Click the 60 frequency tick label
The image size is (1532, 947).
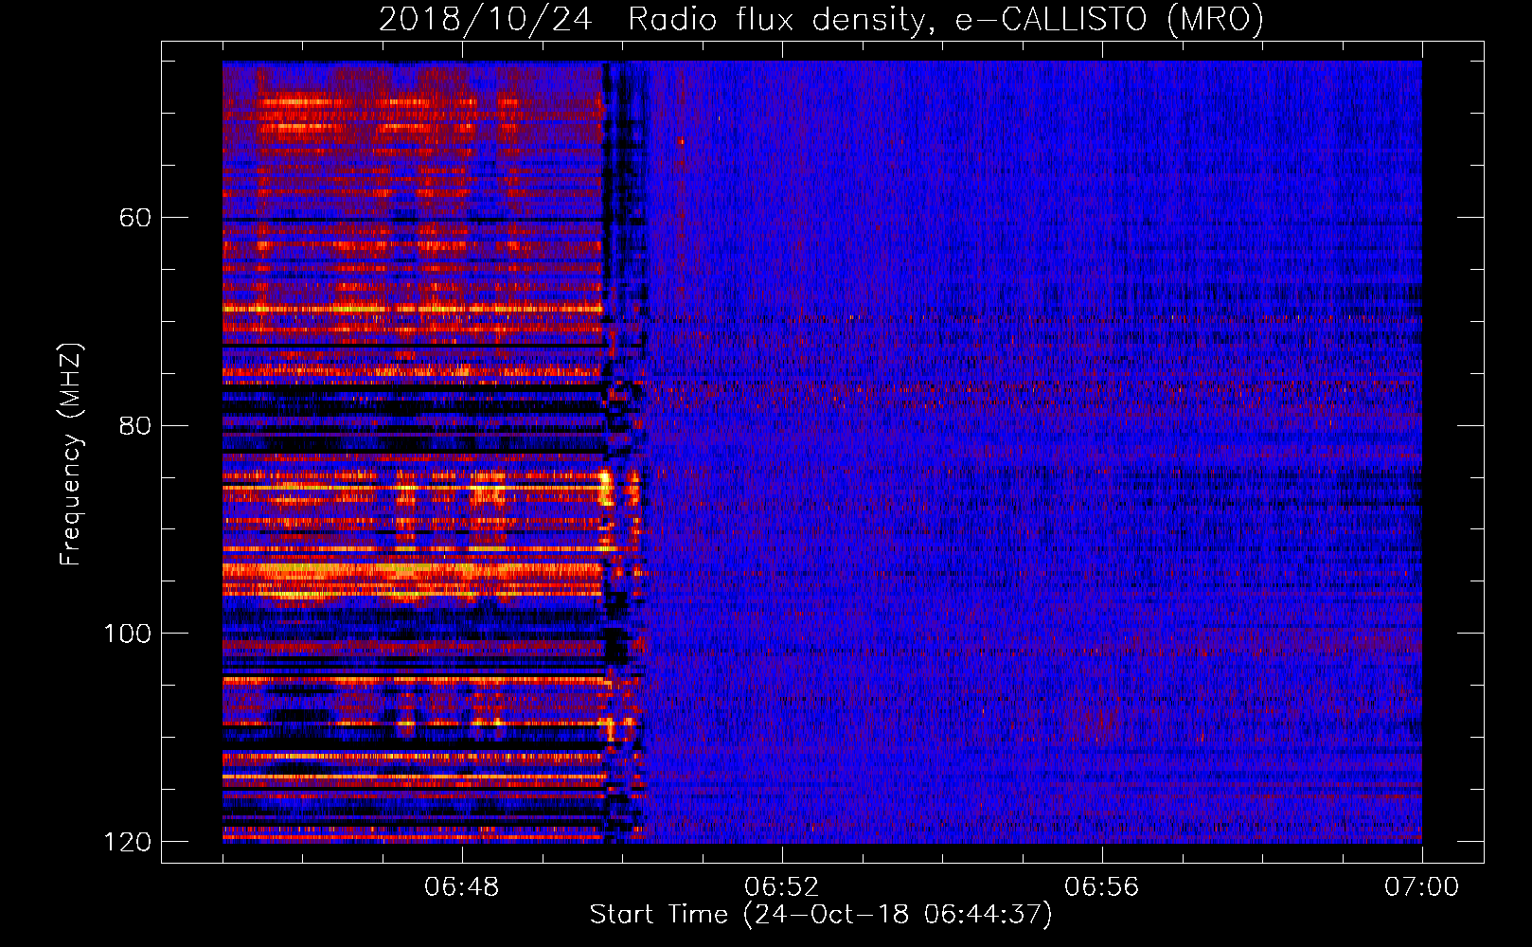pos(135,218)
